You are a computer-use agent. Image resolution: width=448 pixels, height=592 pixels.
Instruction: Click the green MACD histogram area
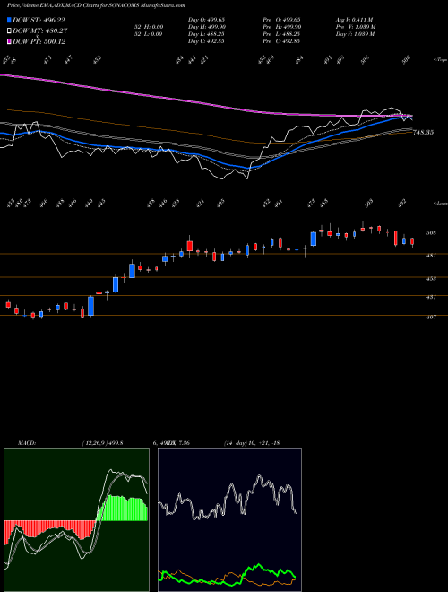[x=123, y=509]
